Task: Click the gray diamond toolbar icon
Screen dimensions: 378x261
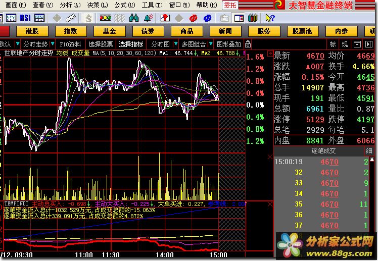Action: [179, 18]
